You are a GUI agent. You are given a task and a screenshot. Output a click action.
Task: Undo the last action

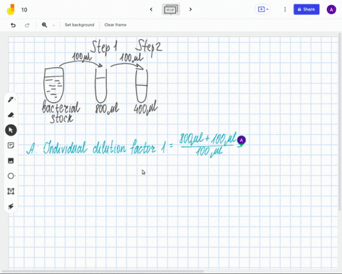(14, 25)
